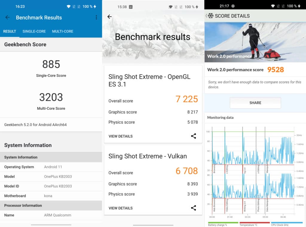Go back using the 3DMark back arrow
The width and height of the screenshot is (306, 227).
(x=109, y=17)
